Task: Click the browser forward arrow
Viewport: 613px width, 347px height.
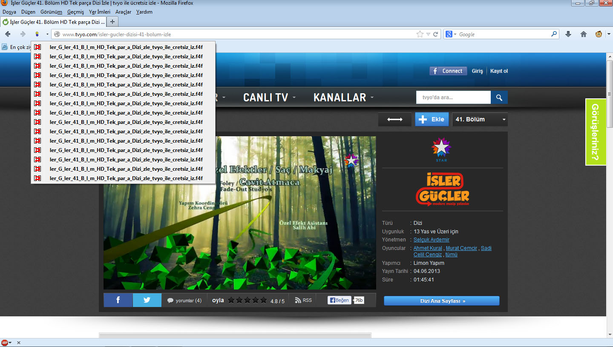Action: 23,34
